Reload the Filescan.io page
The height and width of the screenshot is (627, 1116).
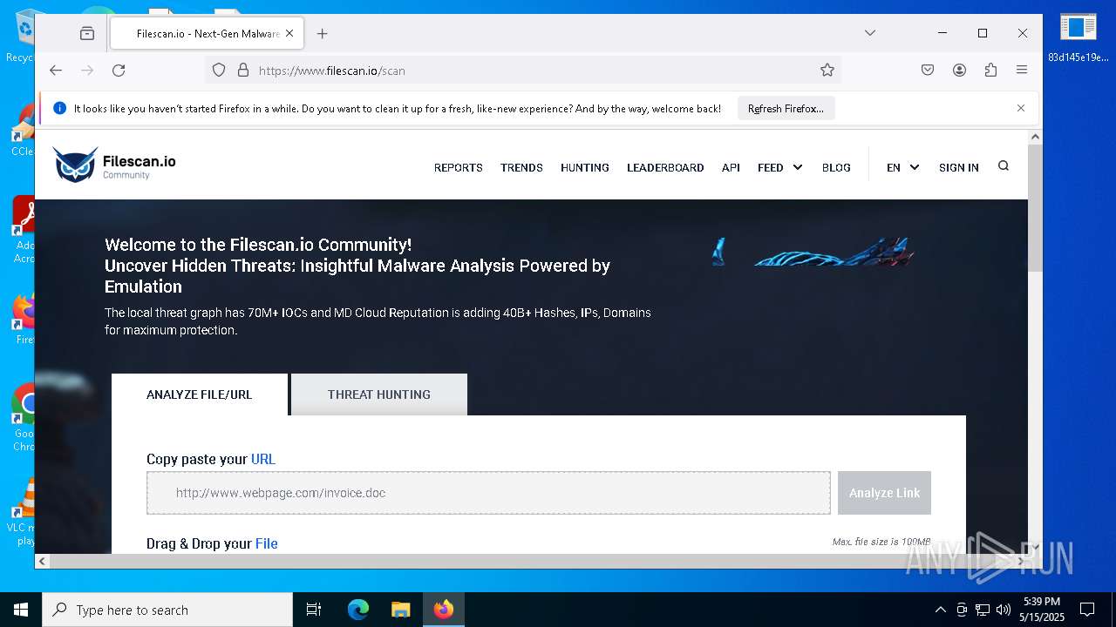[119, 70]
